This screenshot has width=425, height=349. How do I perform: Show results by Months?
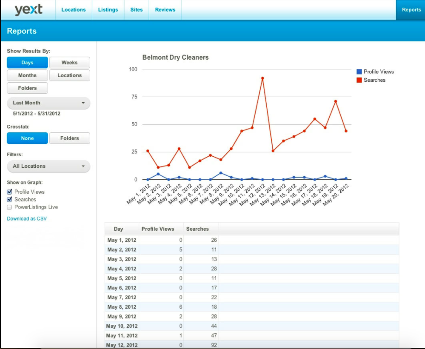coord(27,75)
